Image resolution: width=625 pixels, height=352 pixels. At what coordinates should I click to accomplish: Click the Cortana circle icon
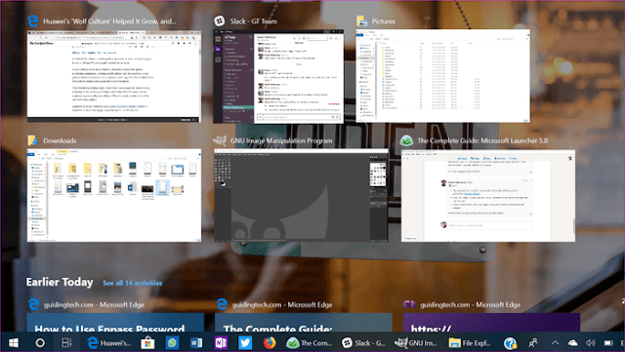[x=40, y=342]
